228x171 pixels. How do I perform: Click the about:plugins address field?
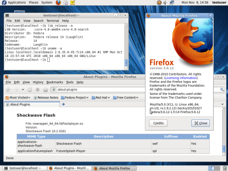coord(100,90)
